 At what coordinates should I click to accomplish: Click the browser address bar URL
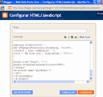[57, 8]
